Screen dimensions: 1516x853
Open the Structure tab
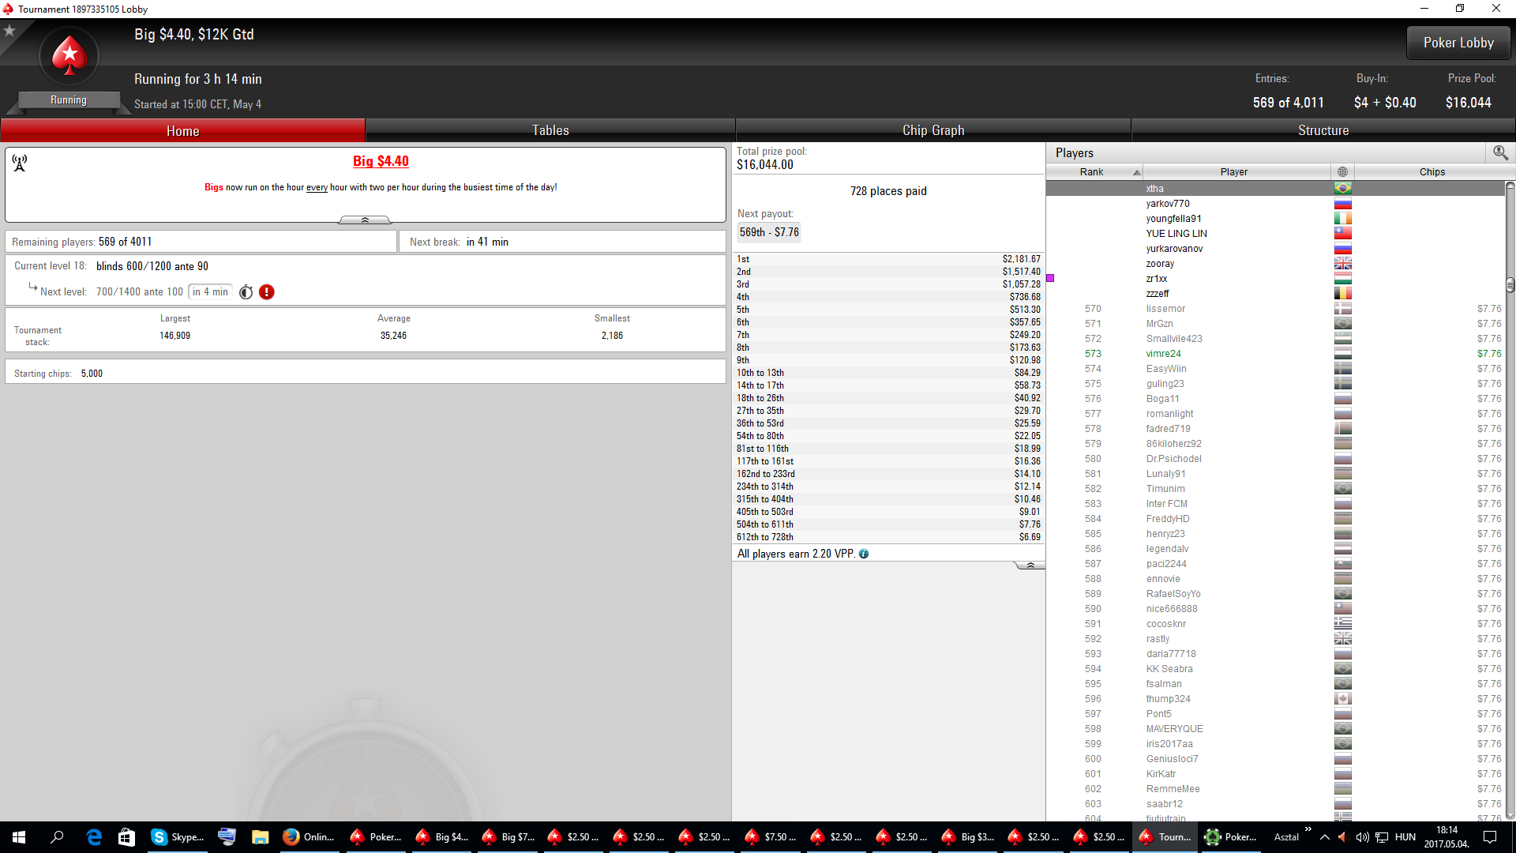click(x=1323, y=130)
